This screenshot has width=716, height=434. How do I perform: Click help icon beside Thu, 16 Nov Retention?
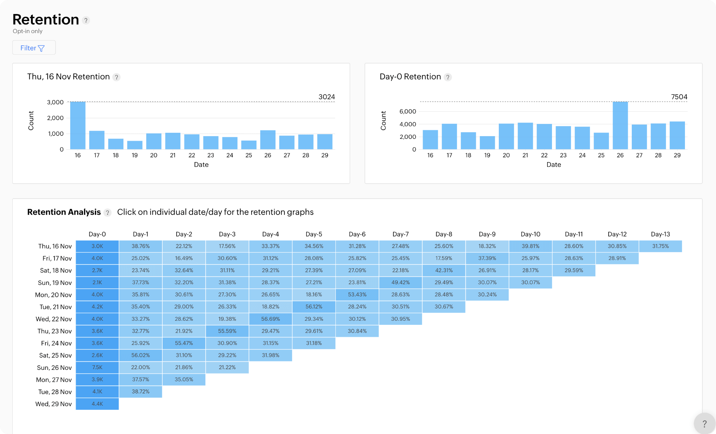(x=117, y=77)
